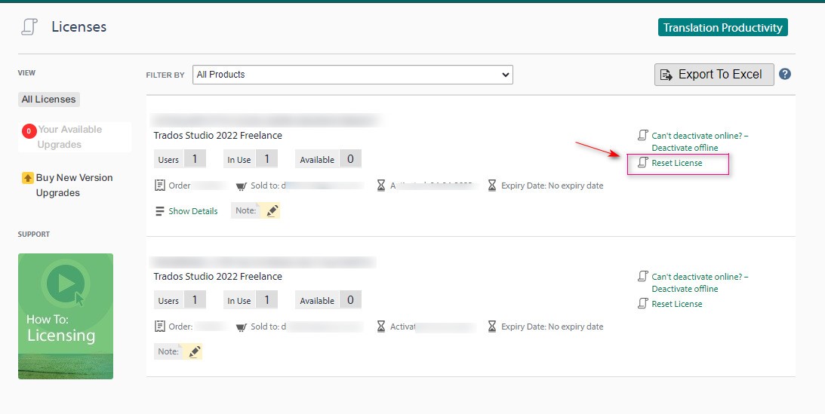The height and width of the screenshot is (414, 825).
Task: Open Buy New Version Upgrades link
Action: coord(74,185)
